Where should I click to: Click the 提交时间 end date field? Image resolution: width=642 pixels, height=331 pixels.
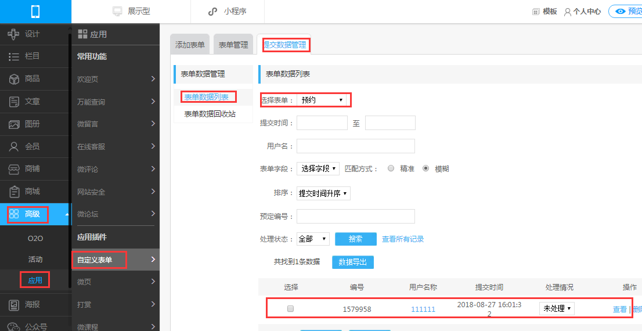[x=390, y=123]
